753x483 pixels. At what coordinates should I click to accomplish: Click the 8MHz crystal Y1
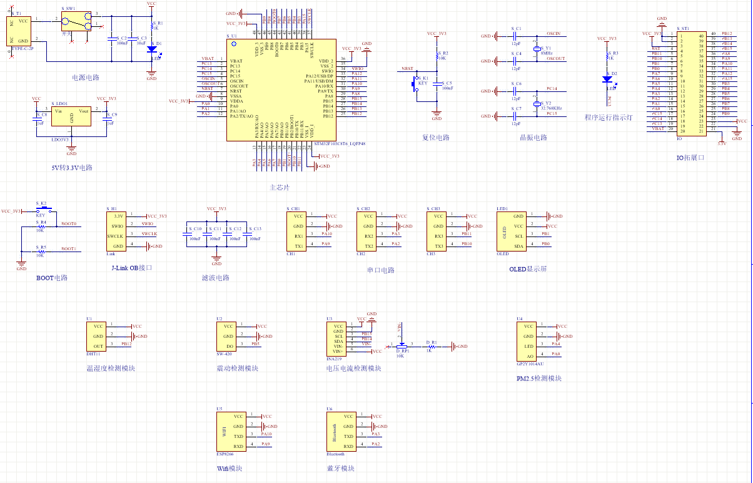pos(536,49)
